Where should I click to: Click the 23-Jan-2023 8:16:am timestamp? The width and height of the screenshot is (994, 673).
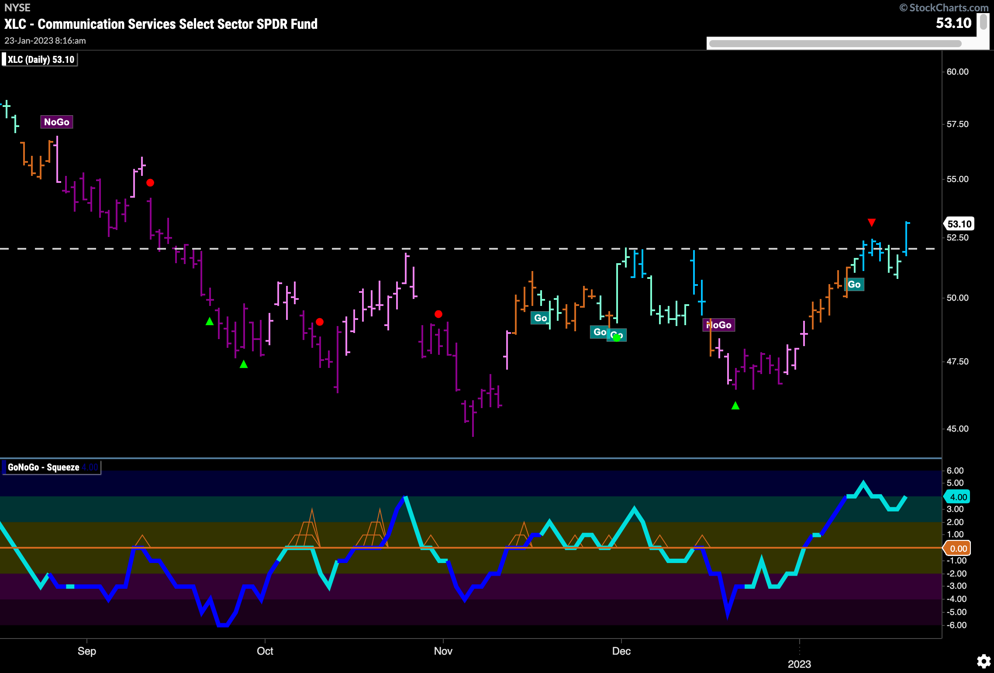pos(45,41)
